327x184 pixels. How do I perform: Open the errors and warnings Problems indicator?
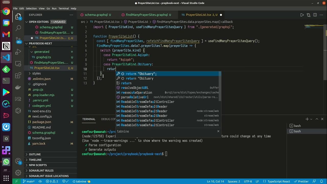tap(52, 181)
